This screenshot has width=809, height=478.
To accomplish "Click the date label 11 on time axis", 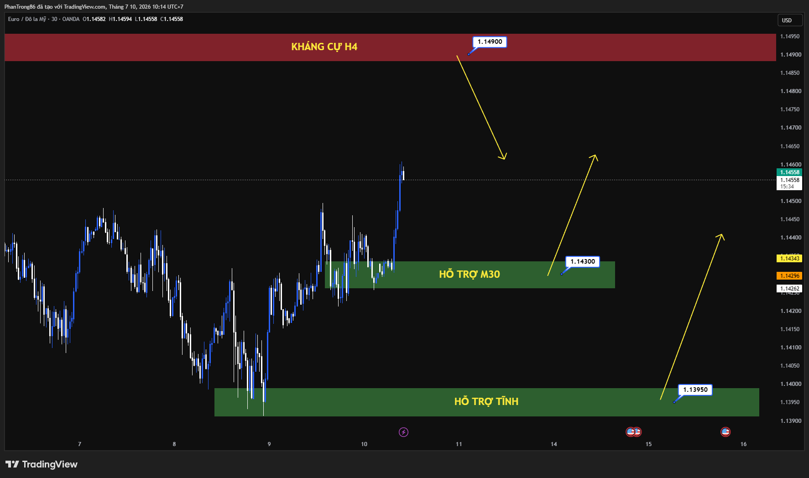I will pyautogui.click(x=459, y=444).
